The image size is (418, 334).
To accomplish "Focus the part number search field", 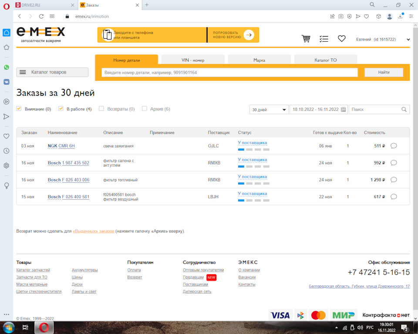I will coord(229,73).
